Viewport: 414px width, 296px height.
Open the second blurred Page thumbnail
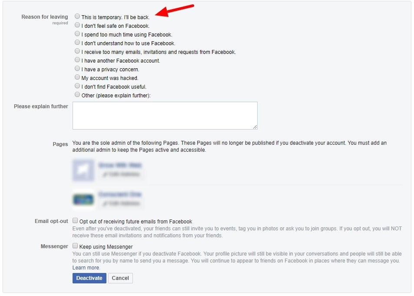pos(83,199)
